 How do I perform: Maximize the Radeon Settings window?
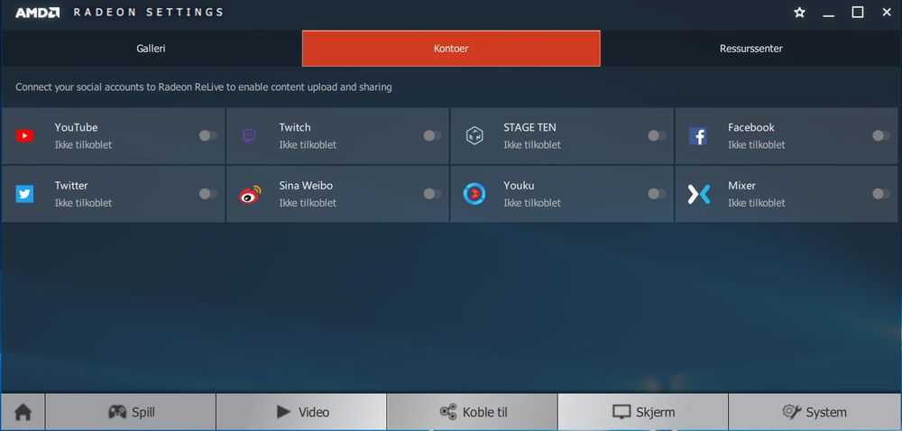[x=858, y=13]
